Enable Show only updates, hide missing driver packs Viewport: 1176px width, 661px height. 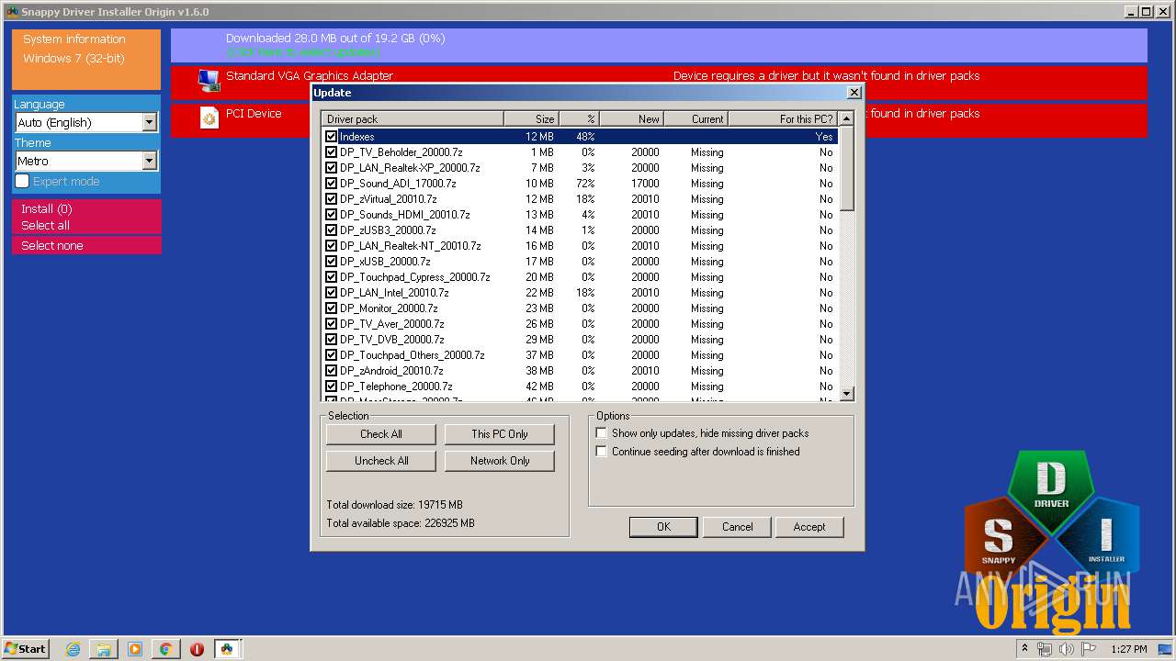602,433
